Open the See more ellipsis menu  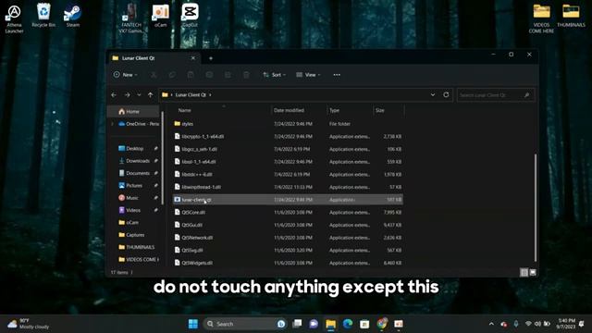[x=337, y=75]
